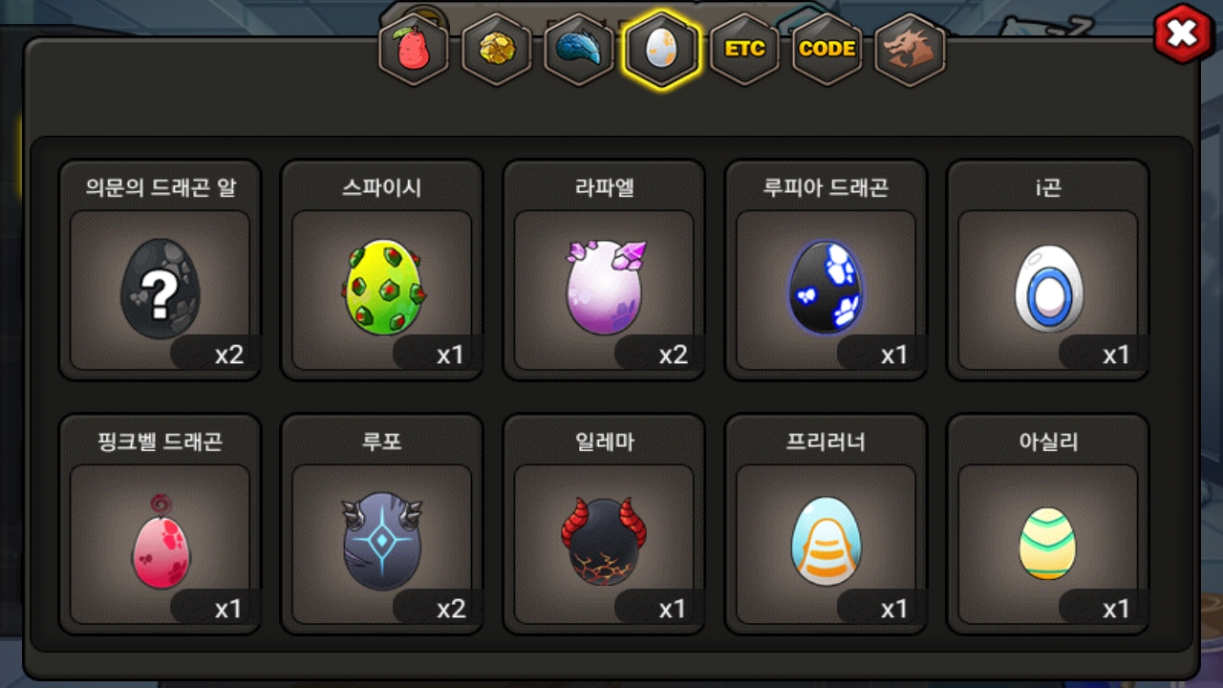Open the red fruit food tab
The image size is (1223, 688).
point(414,50)
